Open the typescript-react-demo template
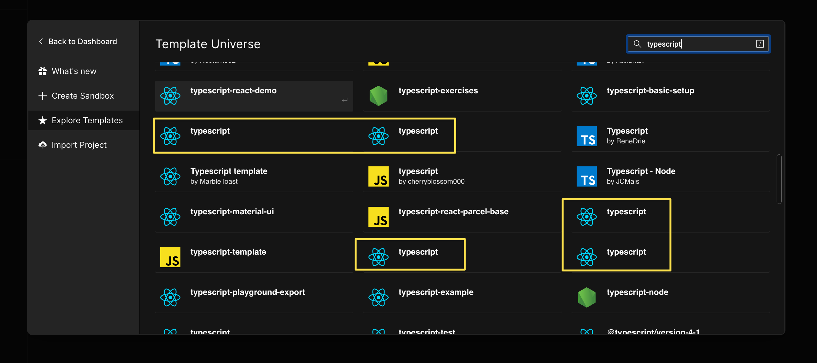 (254, 96)
